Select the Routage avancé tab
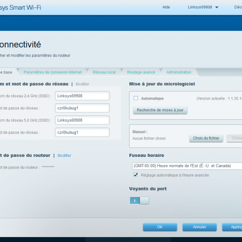Image resolution: width=242 pixels, height=242 pixels. click(141, 72)
